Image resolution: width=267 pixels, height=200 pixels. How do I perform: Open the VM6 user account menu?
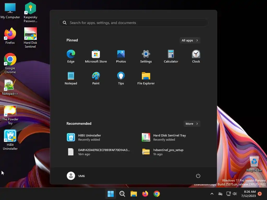(76, 176)
